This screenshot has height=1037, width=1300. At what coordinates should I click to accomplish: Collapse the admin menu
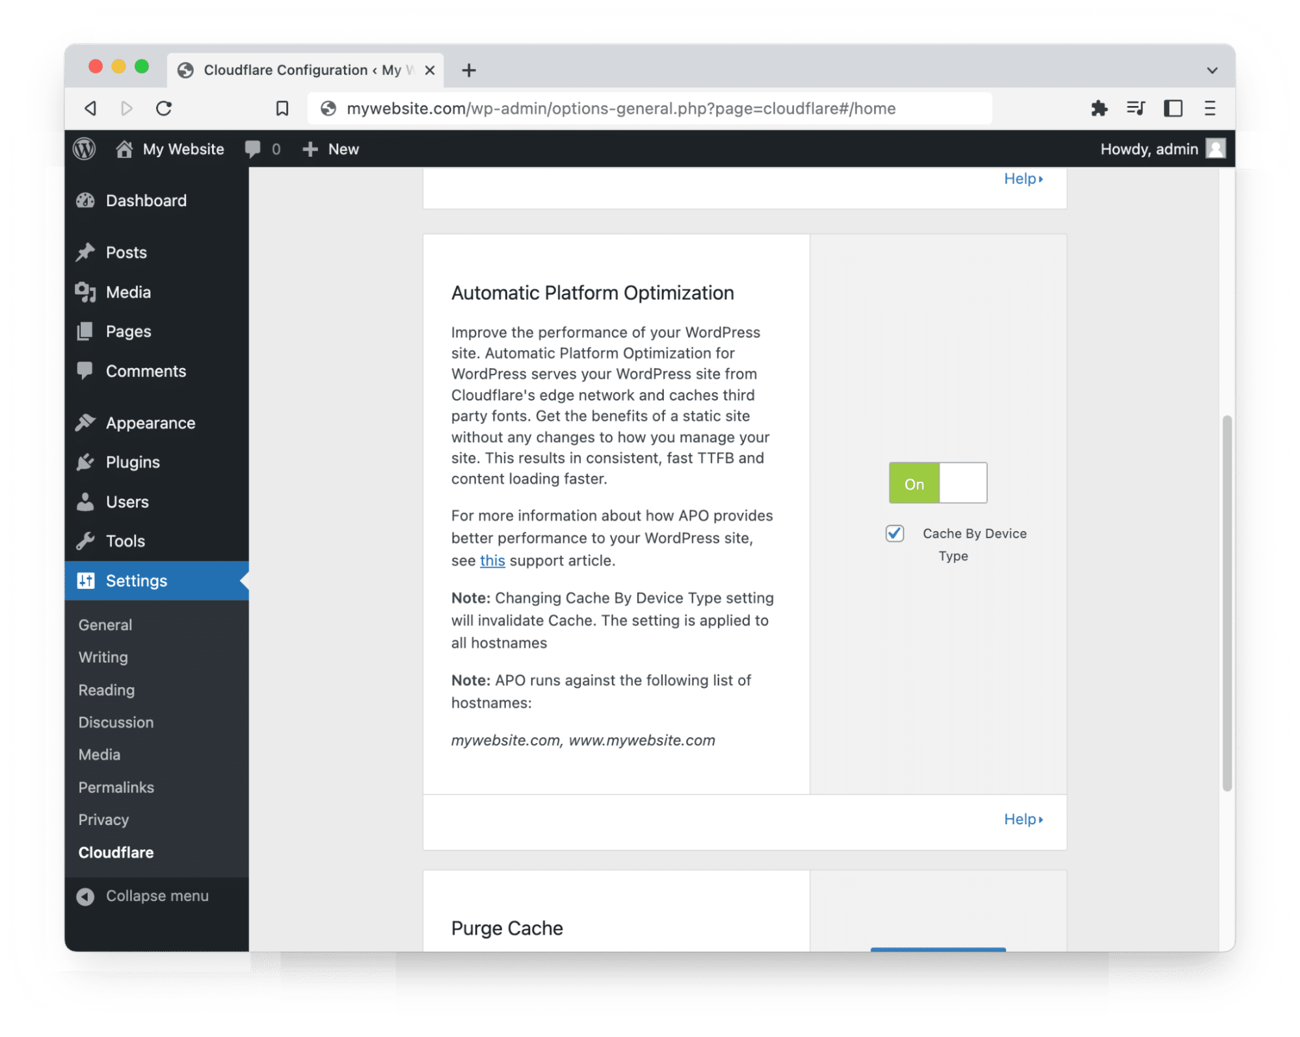click(157, 895)
